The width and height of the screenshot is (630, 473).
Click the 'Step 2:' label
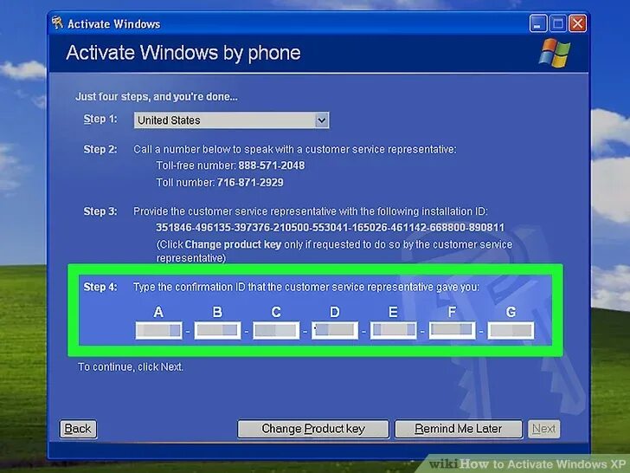pyautogui.click(x=100, y=149)
